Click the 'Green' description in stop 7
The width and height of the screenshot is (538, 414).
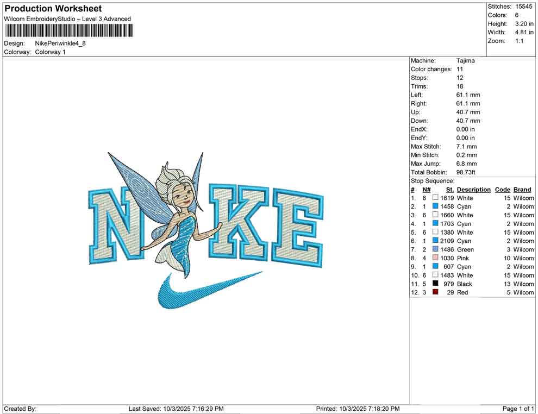(x=465, y=249)
